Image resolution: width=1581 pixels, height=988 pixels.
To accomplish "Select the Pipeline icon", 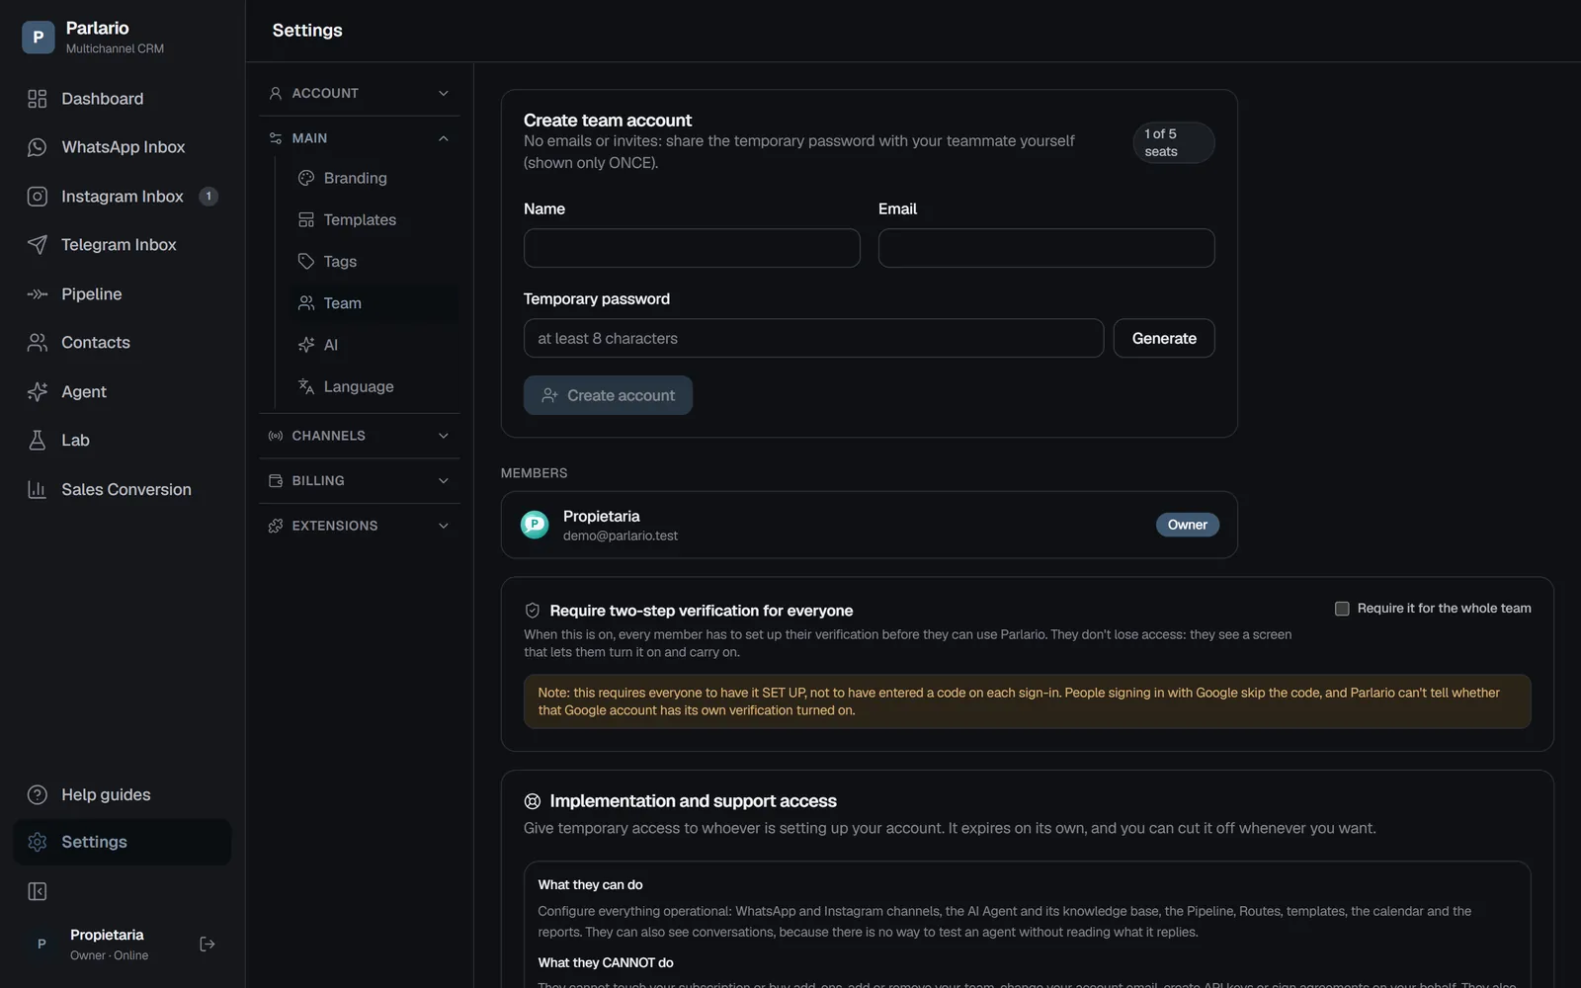I will 38,294.
